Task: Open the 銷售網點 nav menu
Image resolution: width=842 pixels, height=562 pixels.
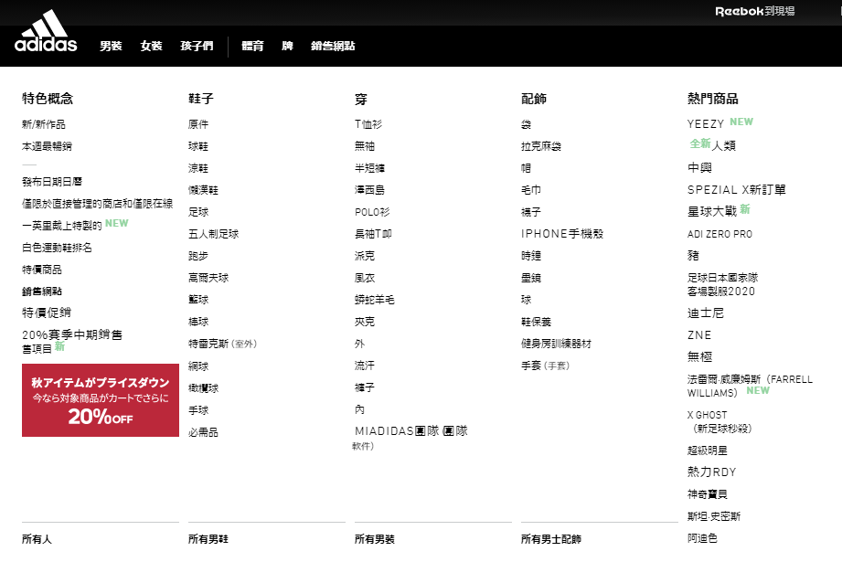Action: click(x=333, y=47)
